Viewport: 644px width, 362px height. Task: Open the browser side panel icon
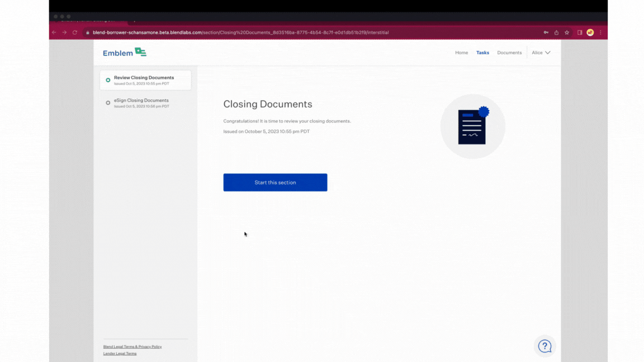click(x=580, y=32)
